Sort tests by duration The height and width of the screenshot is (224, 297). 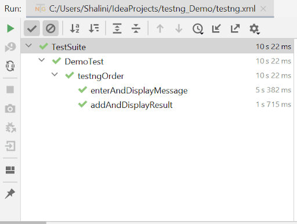click(x=94, y=28)
